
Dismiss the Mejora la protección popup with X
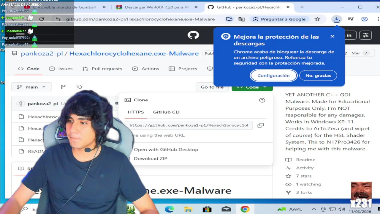click(332, 36)
